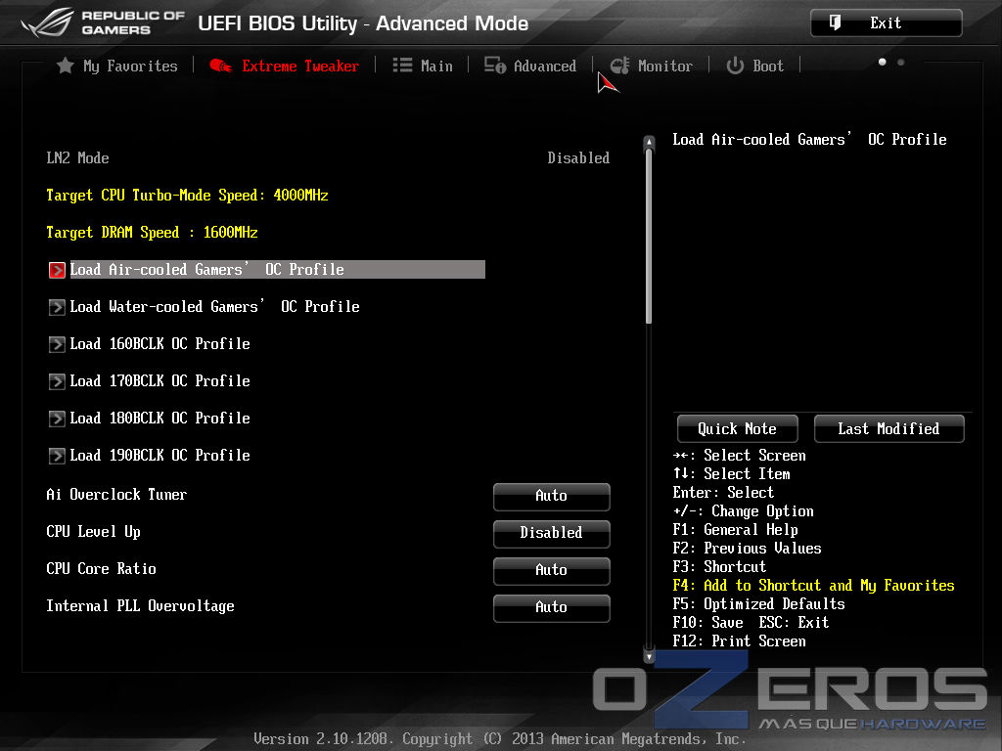
Task: Click F10 Save ESC Exit hint
Action: tap(751, 623)
